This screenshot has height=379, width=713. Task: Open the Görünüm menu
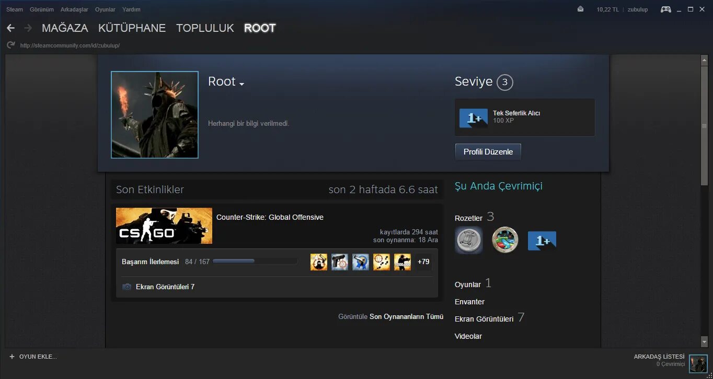click(x=42, y=9)
